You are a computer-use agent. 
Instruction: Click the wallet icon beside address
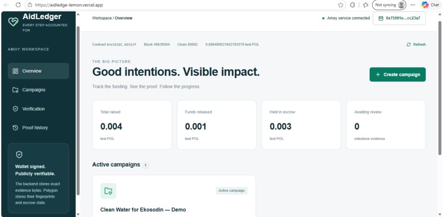381,18
